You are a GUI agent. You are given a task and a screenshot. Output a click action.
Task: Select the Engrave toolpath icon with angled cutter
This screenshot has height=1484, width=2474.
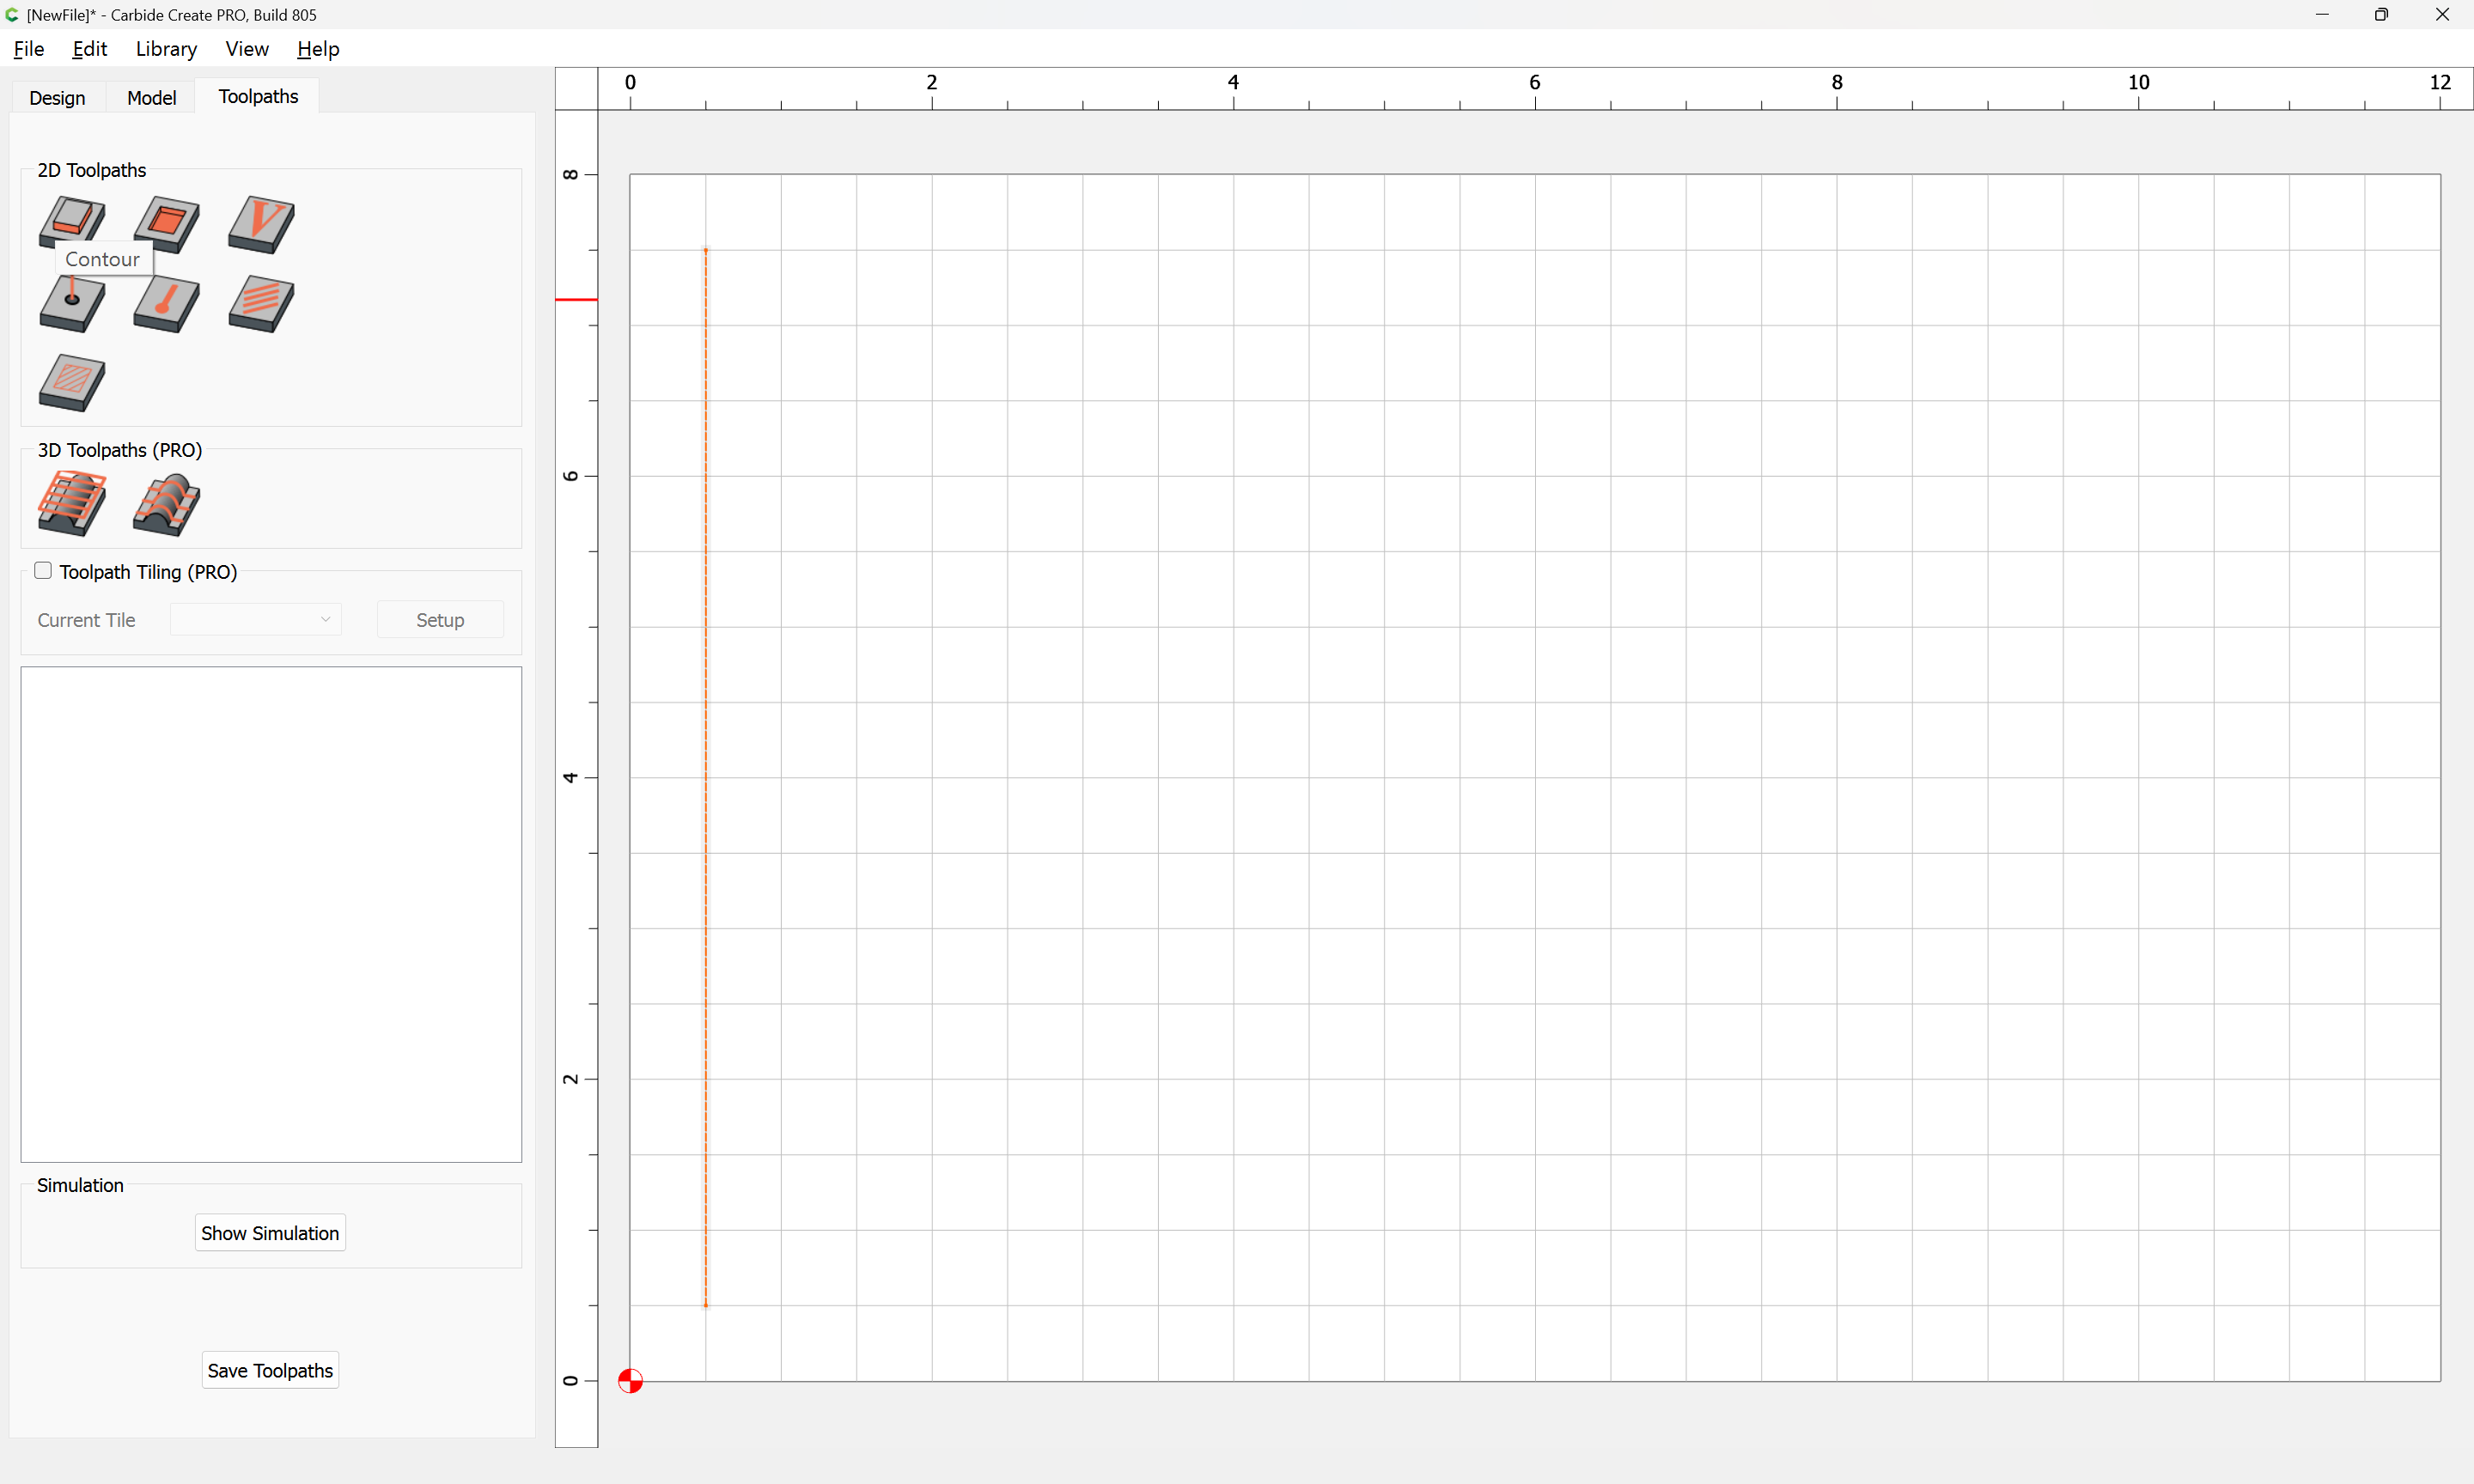coord(167,304)
